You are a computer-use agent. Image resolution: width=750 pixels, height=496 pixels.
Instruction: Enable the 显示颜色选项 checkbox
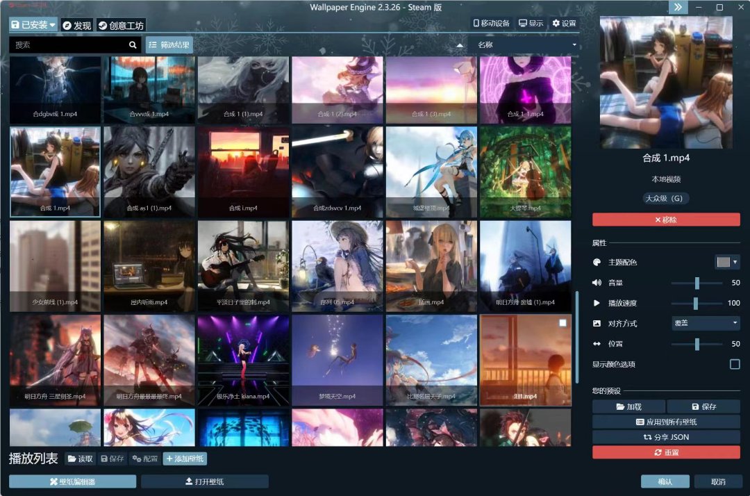click(734, 364)
